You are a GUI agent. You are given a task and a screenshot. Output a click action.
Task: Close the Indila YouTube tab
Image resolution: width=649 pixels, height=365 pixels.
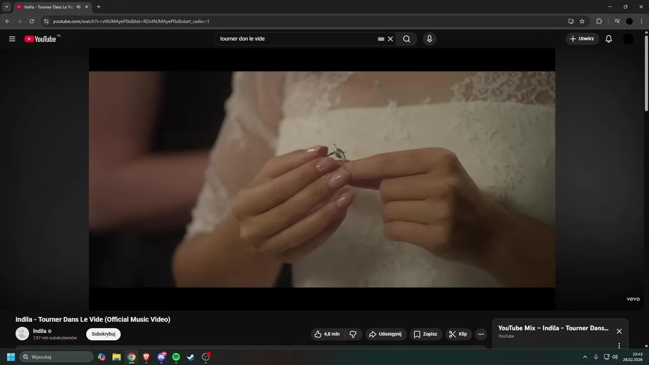(87, 7)
